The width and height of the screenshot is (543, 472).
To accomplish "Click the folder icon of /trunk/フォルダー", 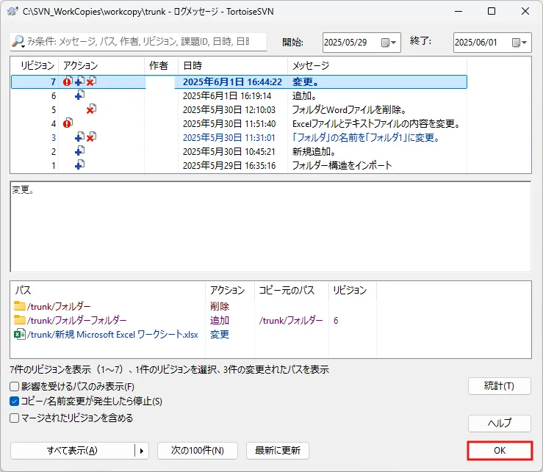I will point(20,306).
